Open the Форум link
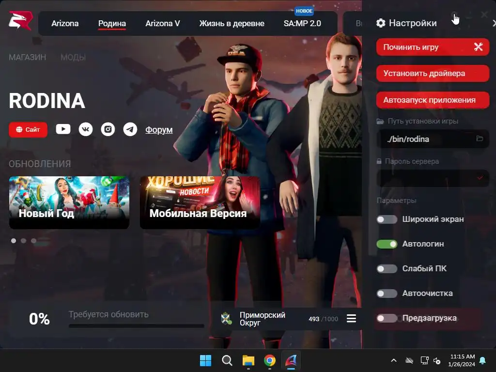Screen dimensions: 496x372 click(159, 130)
